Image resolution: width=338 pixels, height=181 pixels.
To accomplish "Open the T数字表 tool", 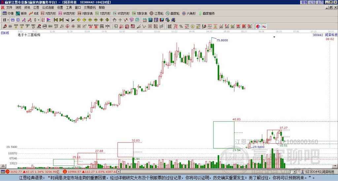I will pos(140,13).
